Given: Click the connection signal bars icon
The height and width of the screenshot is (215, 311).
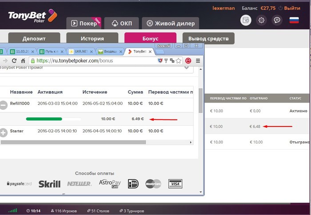Looking at the screenshot, I should coord(13,211).
